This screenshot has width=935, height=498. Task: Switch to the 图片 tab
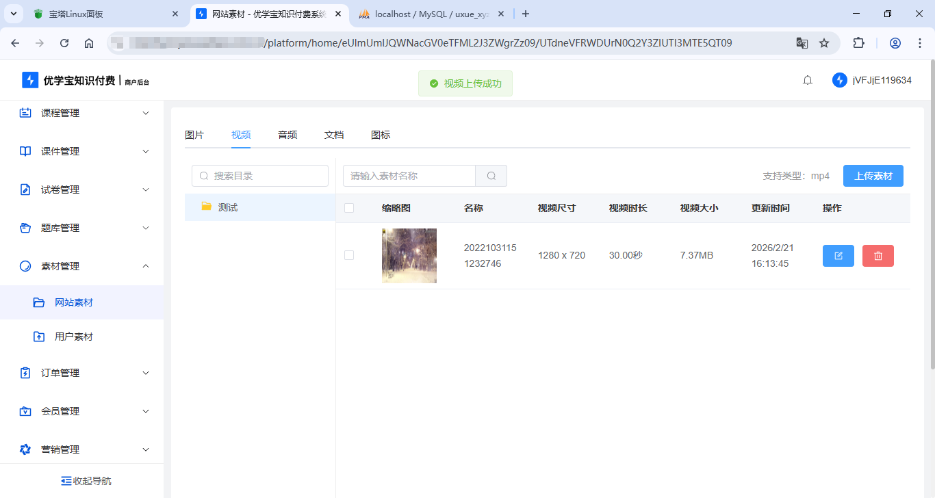click(194, 135)
